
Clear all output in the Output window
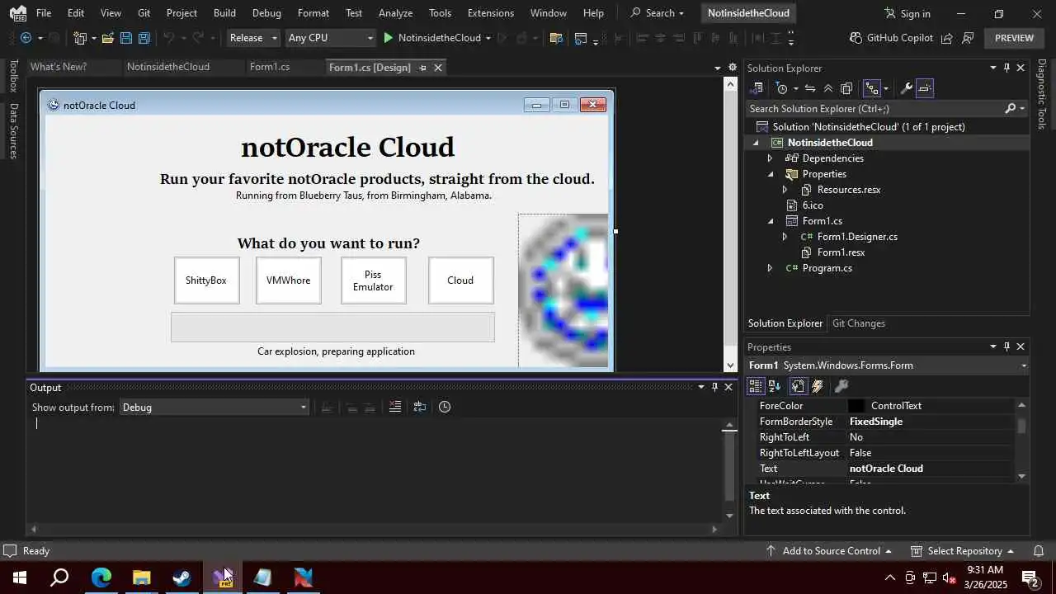coord(395,407)
